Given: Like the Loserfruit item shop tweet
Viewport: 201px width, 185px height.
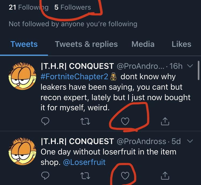Looking at the screenshot, I should [125, 176].
